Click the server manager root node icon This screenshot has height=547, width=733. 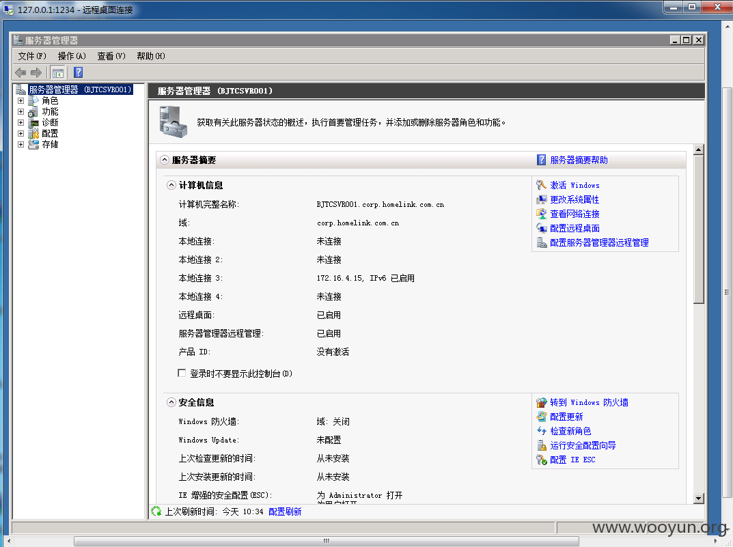point(20,89)
